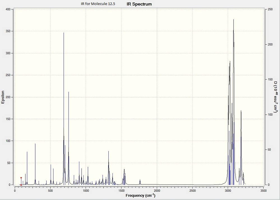Click the '500' tick label on the frequency axis

click(x=50, y=191)
